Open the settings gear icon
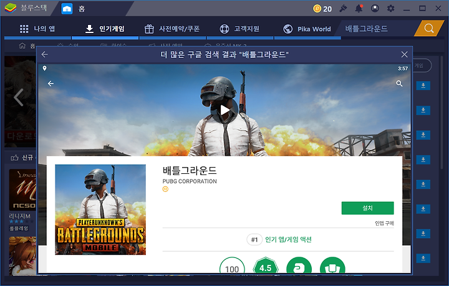 390,9
